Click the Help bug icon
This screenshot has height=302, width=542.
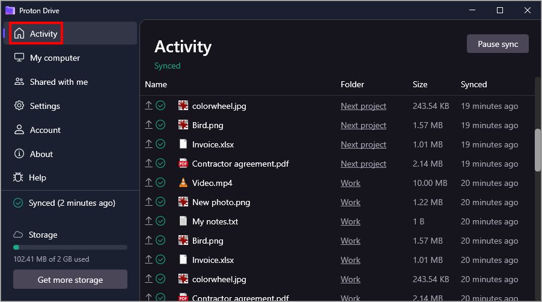coord(18,177)
